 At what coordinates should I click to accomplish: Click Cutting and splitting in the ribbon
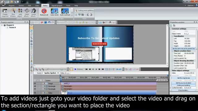(84, 10)
